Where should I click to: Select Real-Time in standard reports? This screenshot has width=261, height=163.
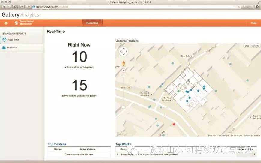13,40
